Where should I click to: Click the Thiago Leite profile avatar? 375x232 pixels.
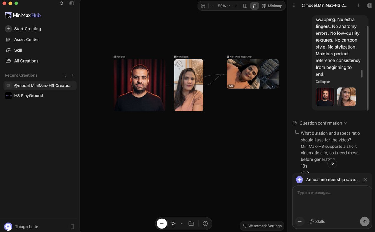8,227
